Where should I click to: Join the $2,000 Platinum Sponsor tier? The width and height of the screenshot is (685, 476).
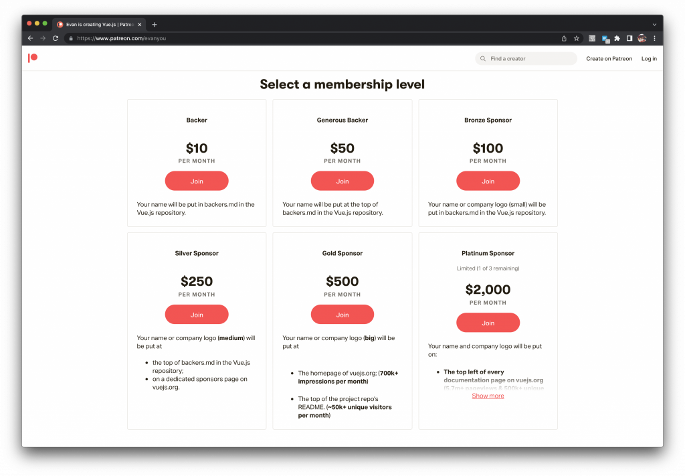[x=488, y=323]
